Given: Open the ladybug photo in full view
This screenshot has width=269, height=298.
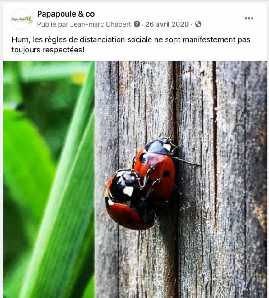Looking at the screenshot, I should point(135,179).
